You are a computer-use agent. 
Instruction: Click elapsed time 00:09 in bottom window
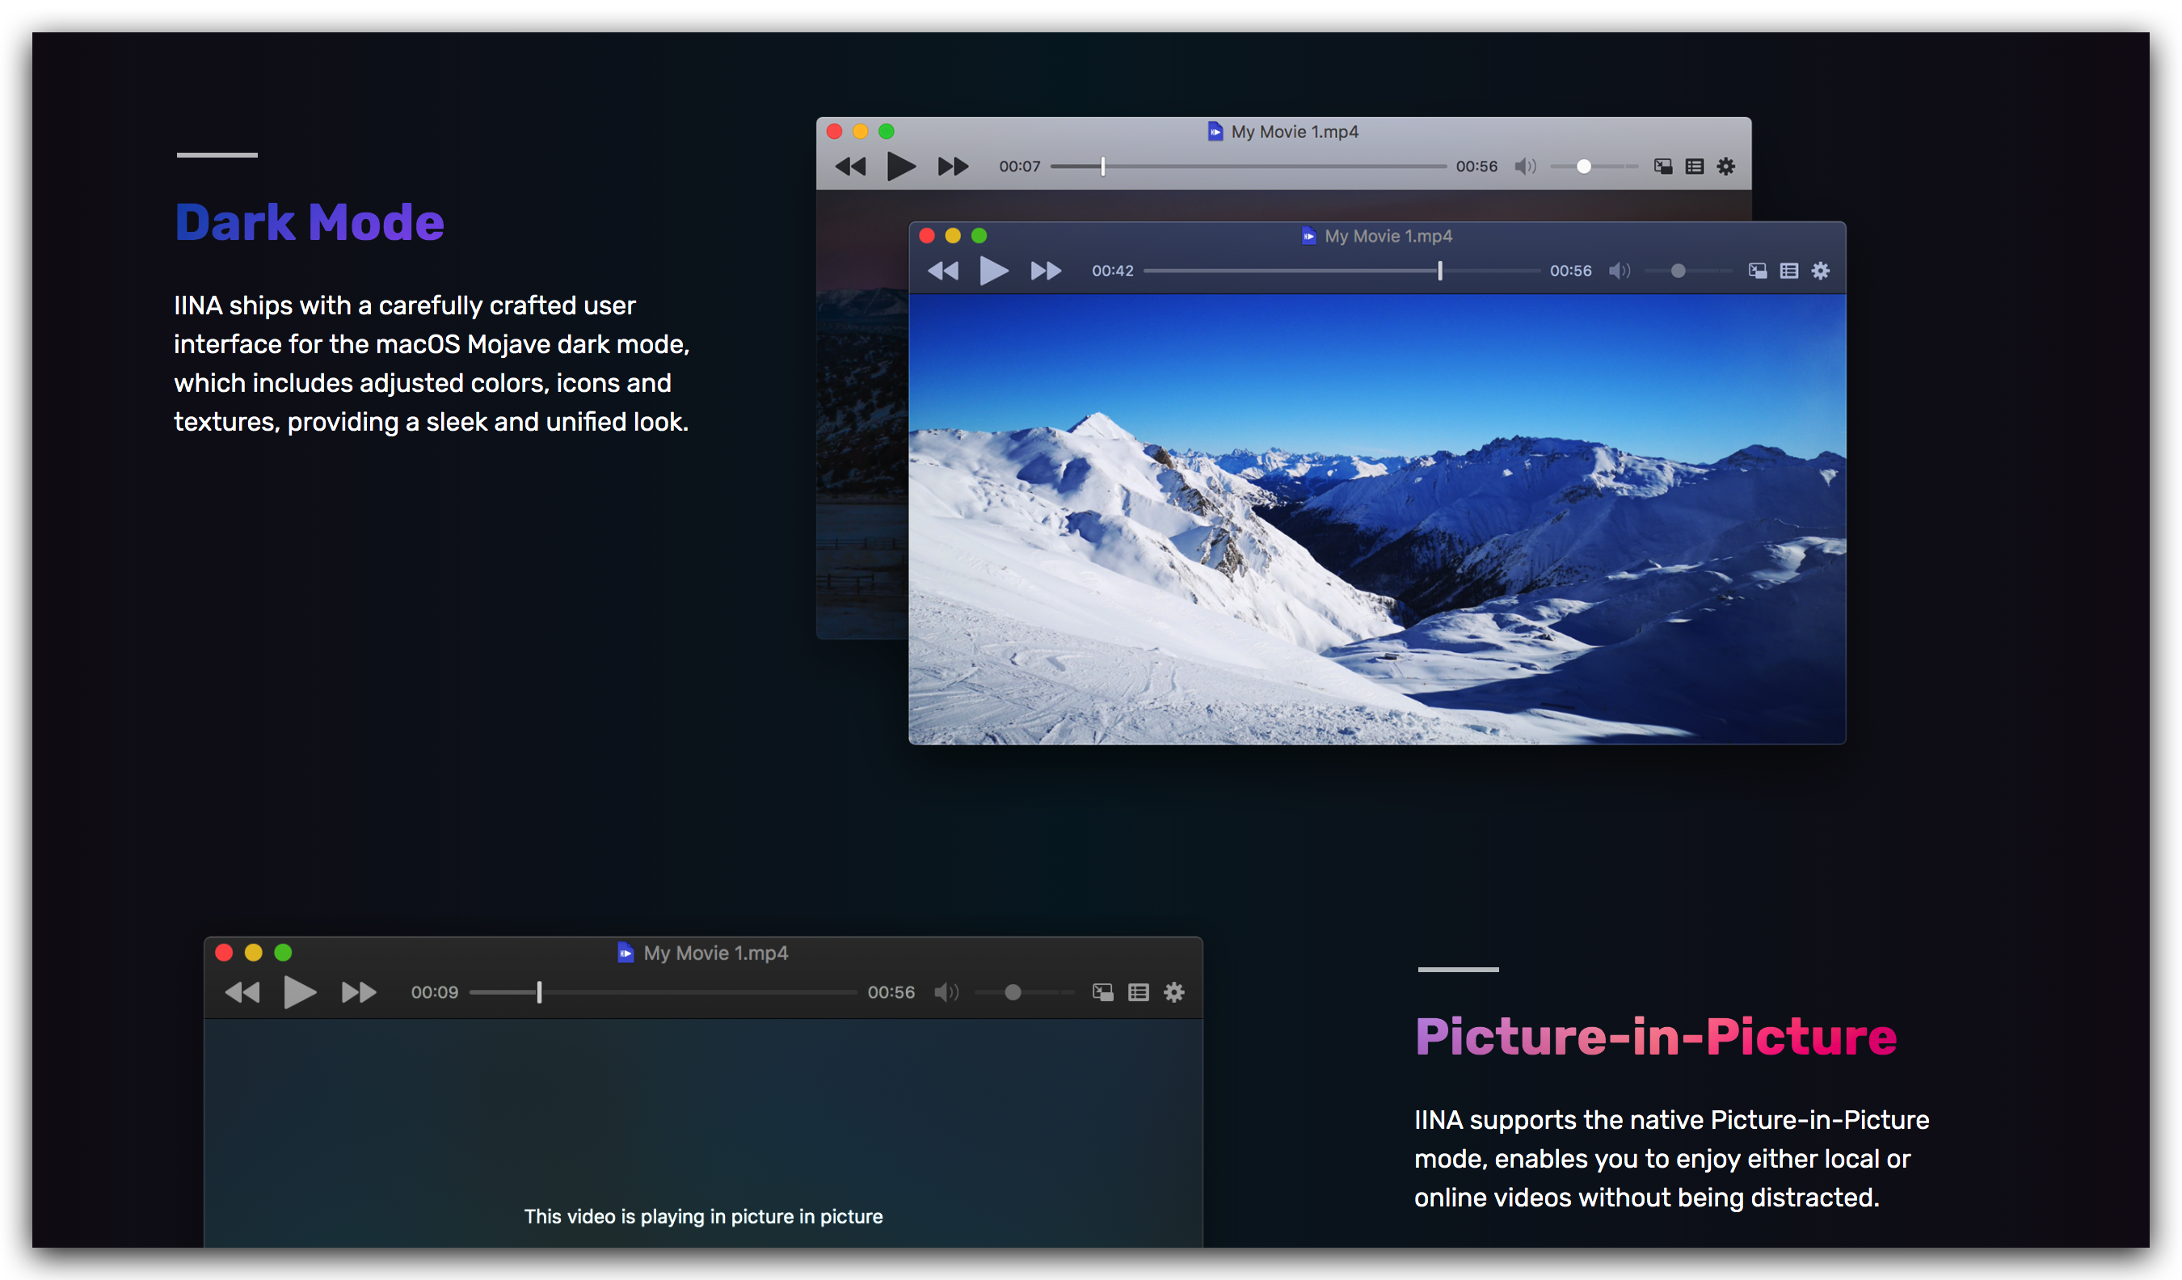coord(434,992)
